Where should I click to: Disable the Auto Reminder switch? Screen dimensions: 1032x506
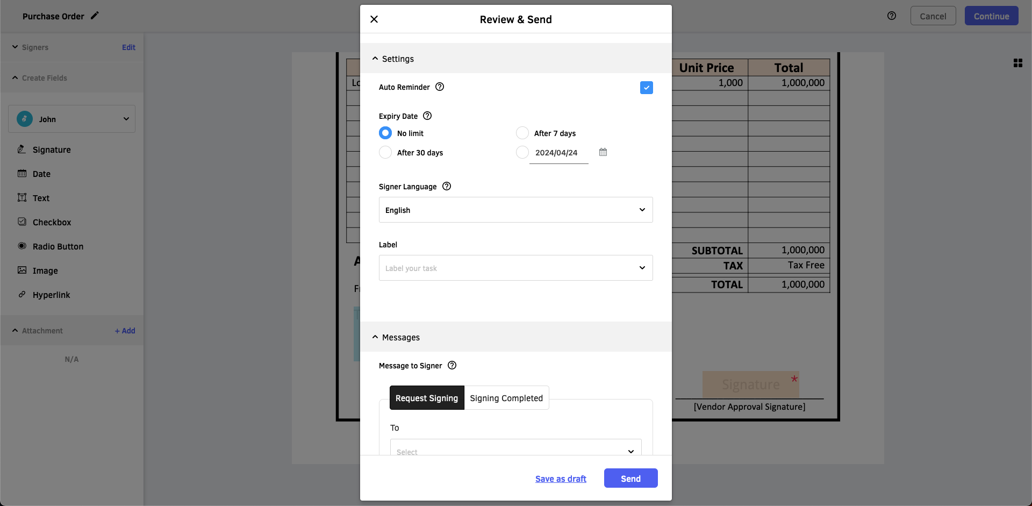tap(646, 87)
